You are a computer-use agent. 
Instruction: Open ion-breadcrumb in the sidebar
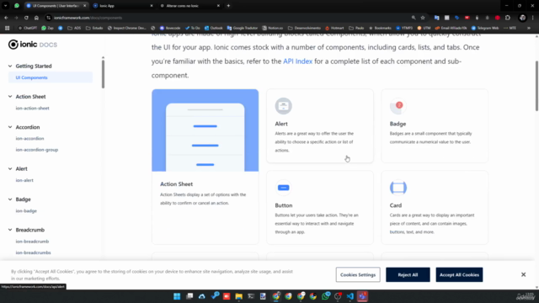[x=32, y=242]
